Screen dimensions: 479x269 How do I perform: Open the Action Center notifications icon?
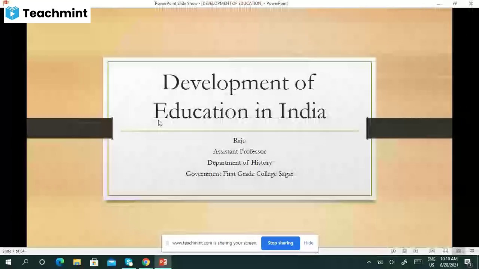pos(468,262)
